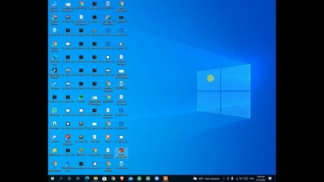Select the Visual Studio Code desktop shortcut
The height and width of the screenshot is (182, 324).
(67, 166)
